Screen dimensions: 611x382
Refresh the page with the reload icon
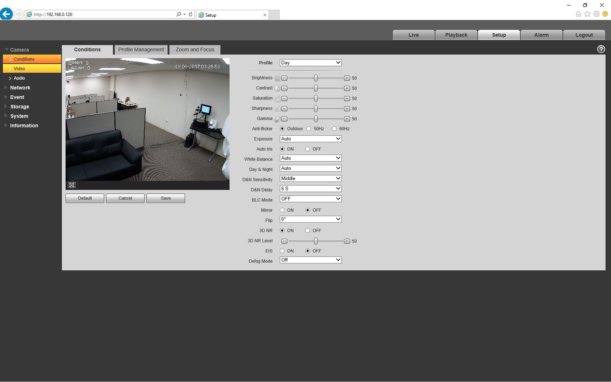[x=191, y=14]
